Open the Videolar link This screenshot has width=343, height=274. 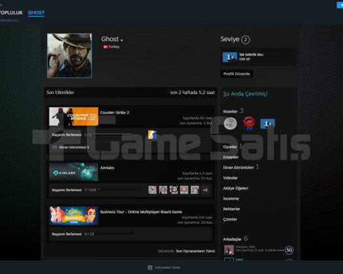click(231, 178)
